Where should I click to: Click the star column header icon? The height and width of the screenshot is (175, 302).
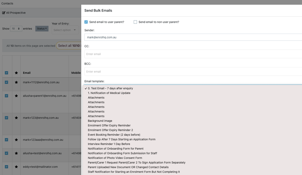coord(16,73)
